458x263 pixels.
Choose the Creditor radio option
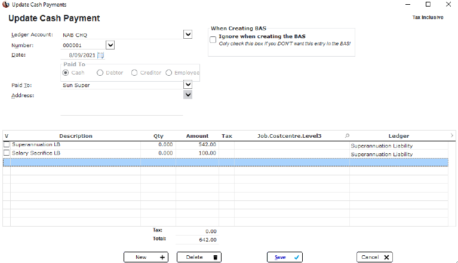click(134, 73)
